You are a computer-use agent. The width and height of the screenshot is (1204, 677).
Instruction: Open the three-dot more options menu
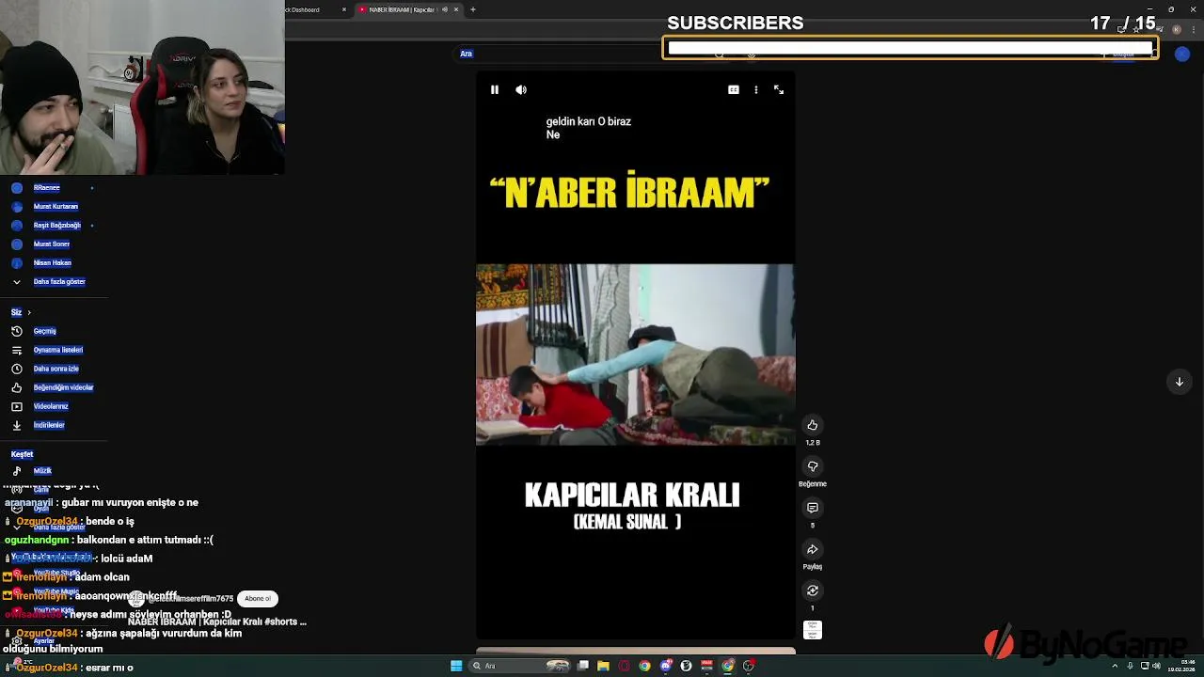click(x=756, y=89)
